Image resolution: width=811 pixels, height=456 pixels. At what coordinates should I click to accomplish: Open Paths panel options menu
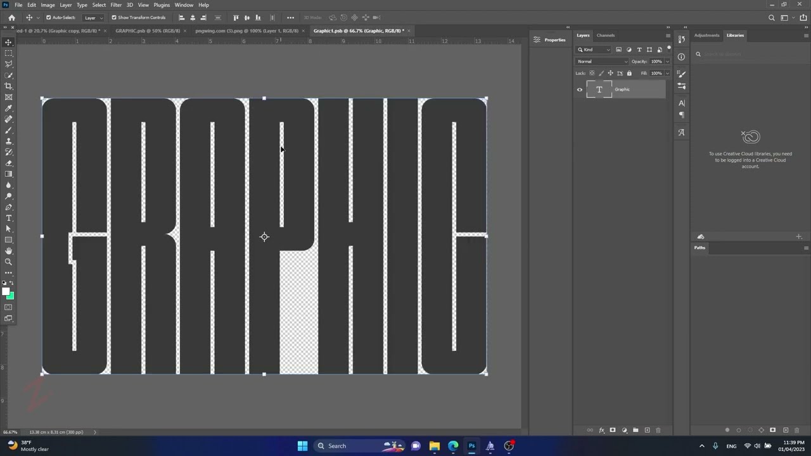click(x=806, y=248)
